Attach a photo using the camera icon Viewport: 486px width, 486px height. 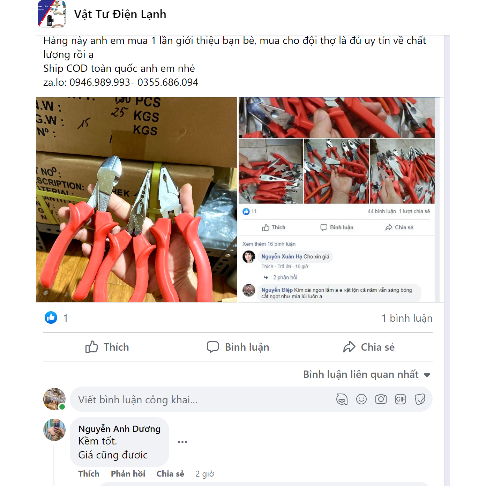tap(381, 399)
